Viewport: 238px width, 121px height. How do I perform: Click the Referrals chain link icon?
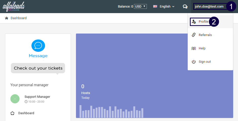coord(194,35)
